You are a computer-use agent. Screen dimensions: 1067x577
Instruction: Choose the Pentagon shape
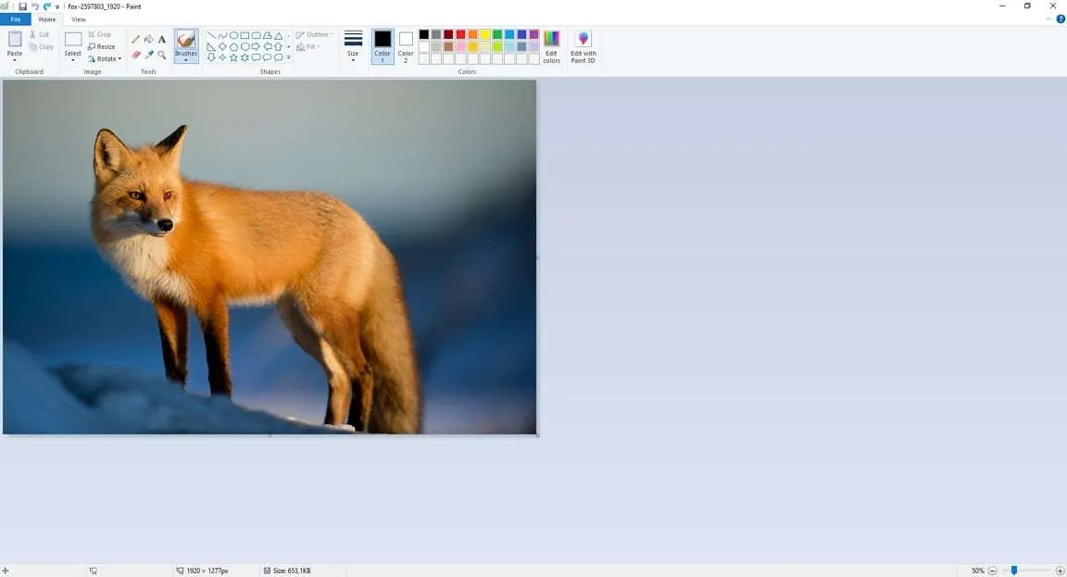pos(233,47)
